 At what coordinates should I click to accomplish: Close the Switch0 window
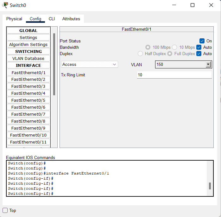(x=211, y=5)
